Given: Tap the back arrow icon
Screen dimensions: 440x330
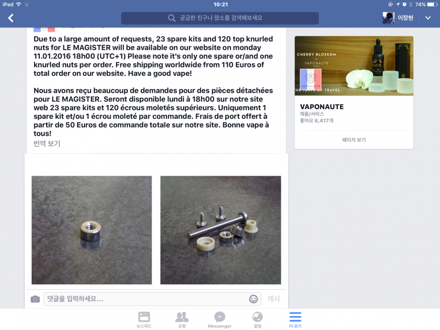Looking at the screenshot, I should 11,18.
